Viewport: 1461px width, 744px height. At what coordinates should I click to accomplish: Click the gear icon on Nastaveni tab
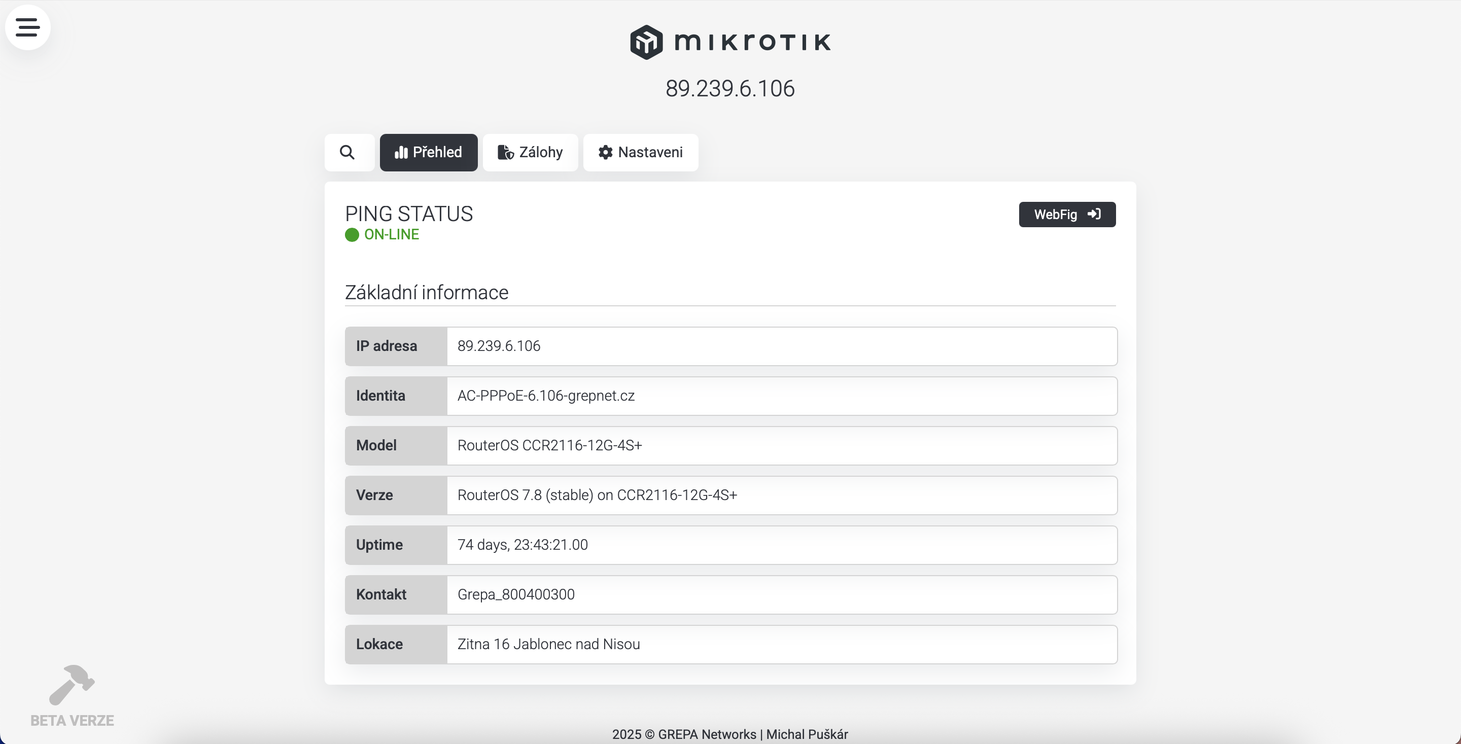coord(605,152)
